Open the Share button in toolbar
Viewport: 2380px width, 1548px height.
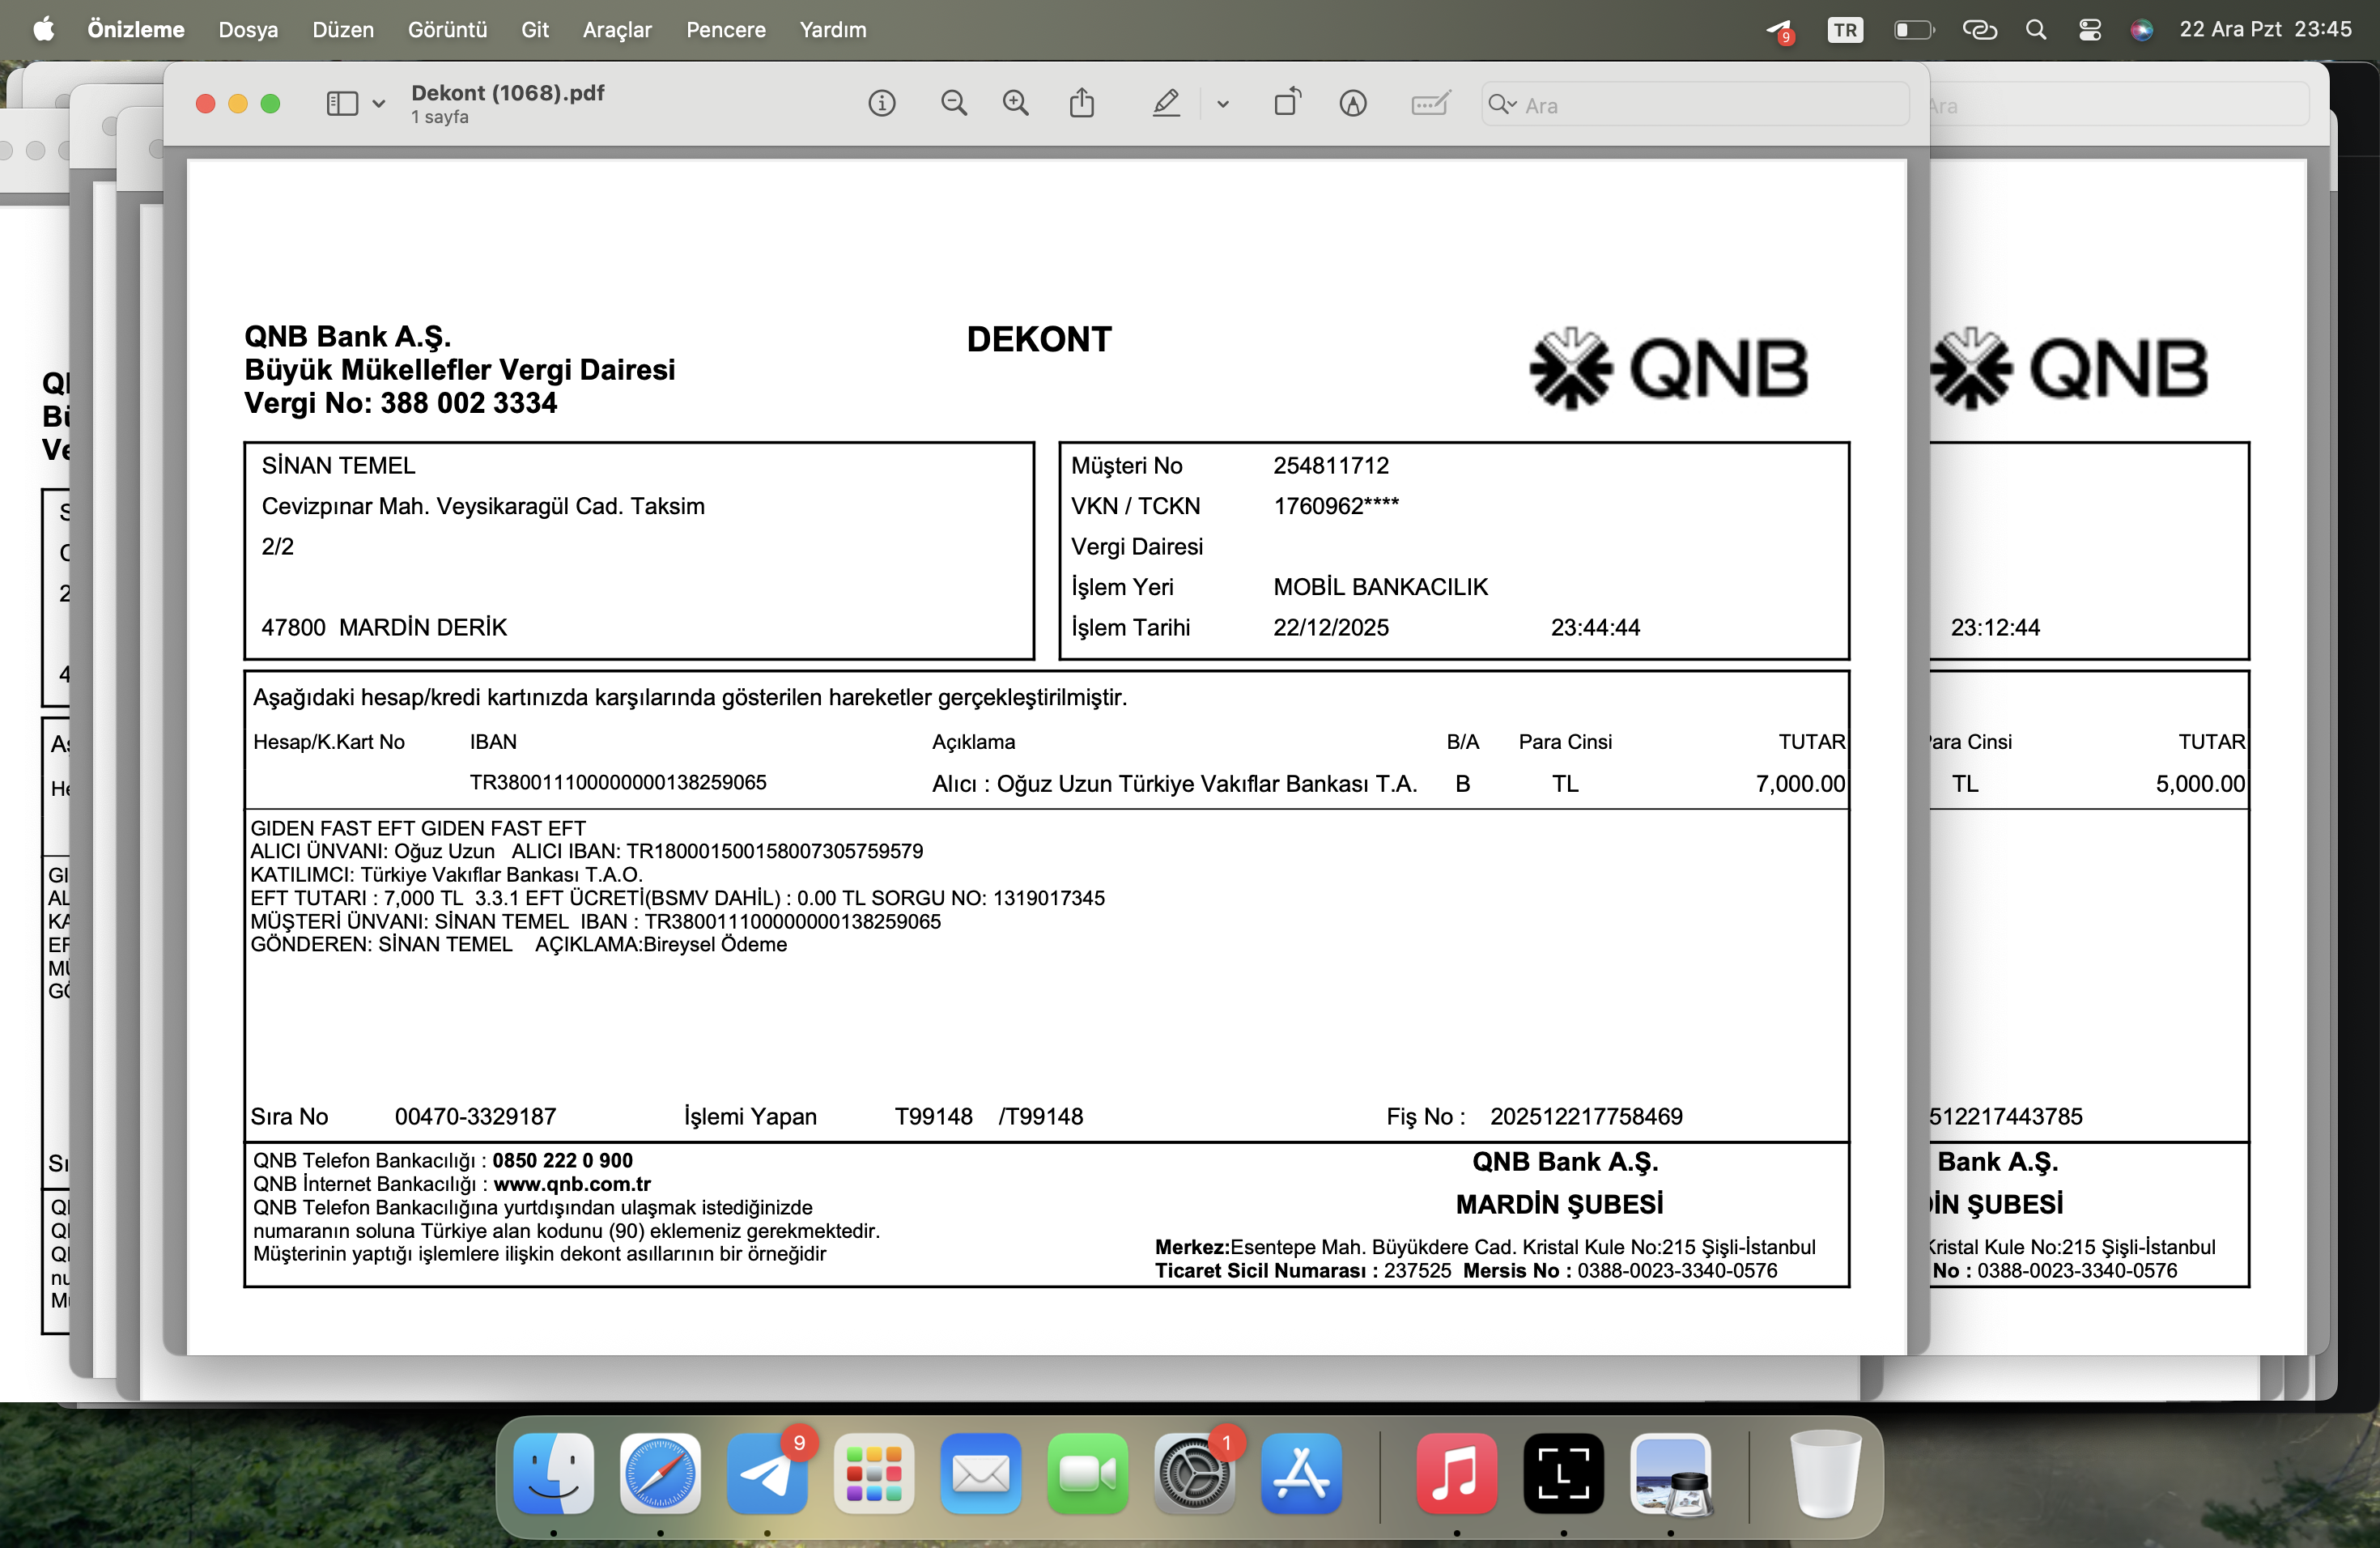point(1082,103)
